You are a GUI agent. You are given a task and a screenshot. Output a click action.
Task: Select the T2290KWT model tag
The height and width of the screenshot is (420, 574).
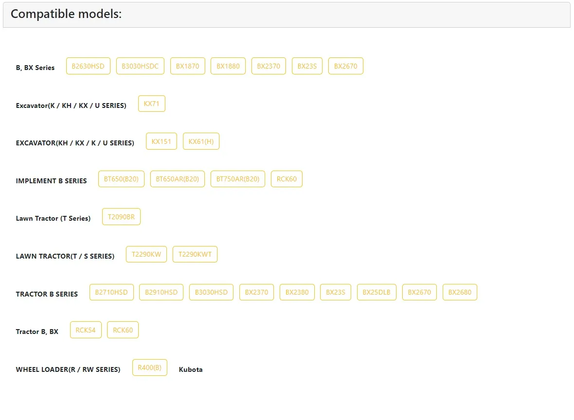(195, 254)
